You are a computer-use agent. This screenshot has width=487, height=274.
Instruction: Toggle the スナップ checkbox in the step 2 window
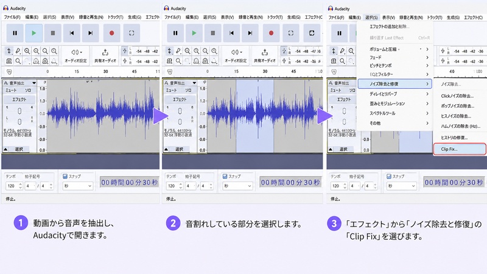click(225, 177)
